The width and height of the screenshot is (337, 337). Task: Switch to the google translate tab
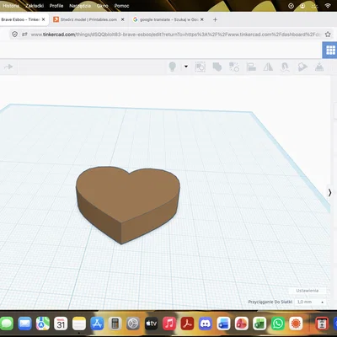[168, 19]
